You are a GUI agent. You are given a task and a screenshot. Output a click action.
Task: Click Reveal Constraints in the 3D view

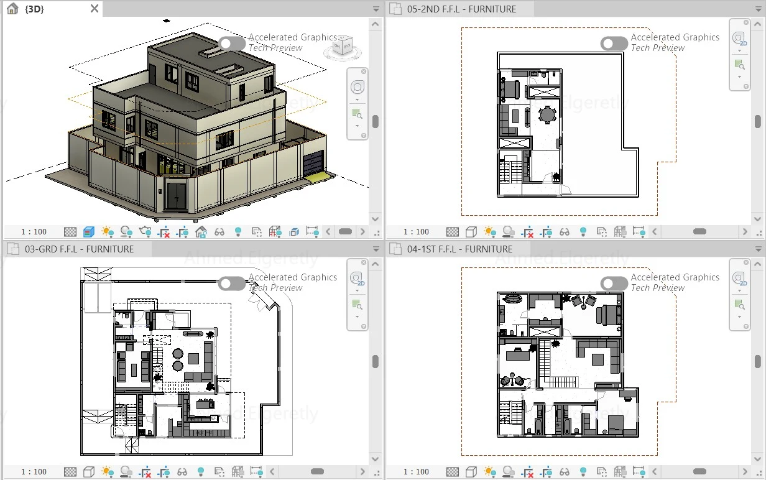(x=313, y=232)
